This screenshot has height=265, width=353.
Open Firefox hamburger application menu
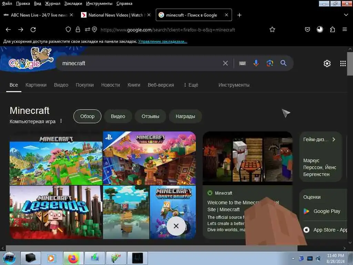pyautogui.click(x=345, y=30)
